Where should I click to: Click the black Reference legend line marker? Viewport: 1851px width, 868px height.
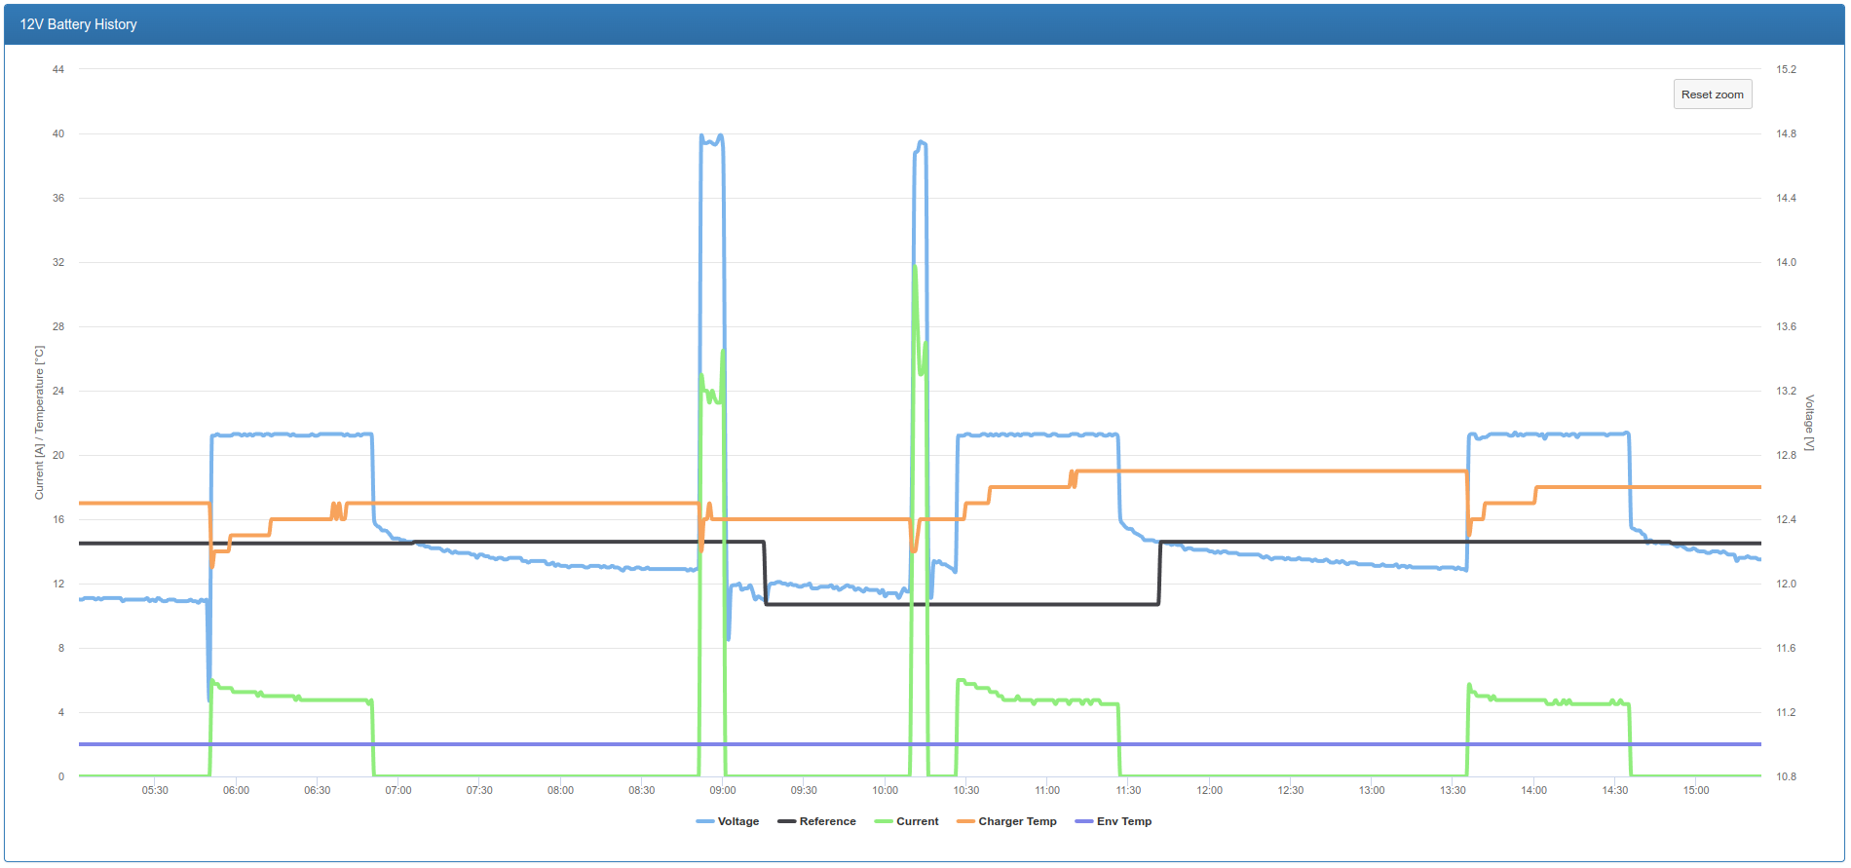click(786, 821)
